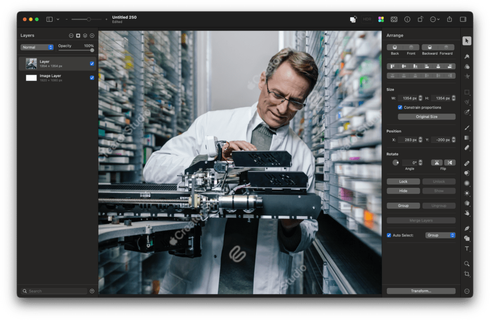The image size is (490, 320).
Task: Click the Share icon in the toolbar
Action: (449, 19)
